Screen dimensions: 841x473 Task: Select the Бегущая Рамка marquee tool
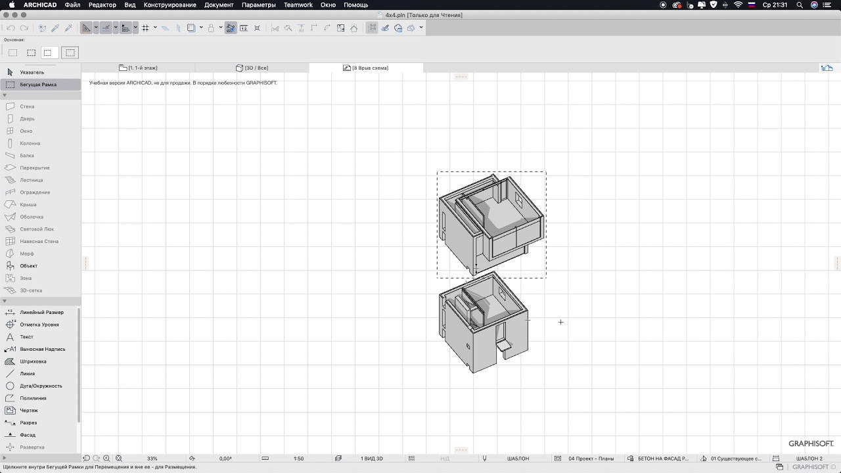(x=39, y=85)
